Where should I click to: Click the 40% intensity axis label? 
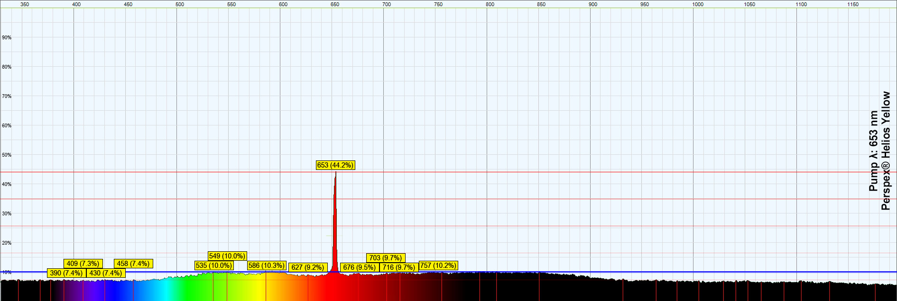[7, 184]
